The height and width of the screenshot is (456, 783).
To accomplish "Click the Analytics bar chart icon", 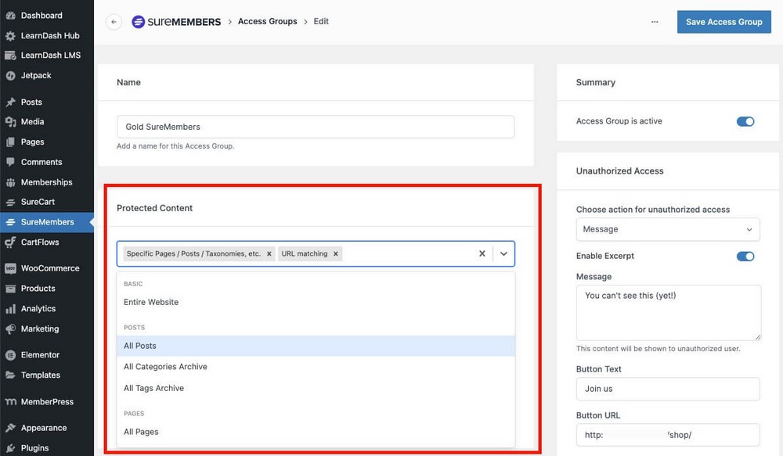I will tap(10, 309).
